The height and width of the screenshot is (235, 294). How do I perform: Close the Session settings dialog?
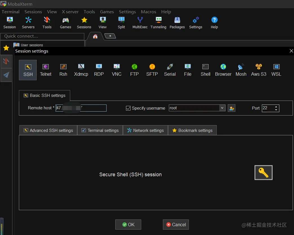click(x=291, y=51)
